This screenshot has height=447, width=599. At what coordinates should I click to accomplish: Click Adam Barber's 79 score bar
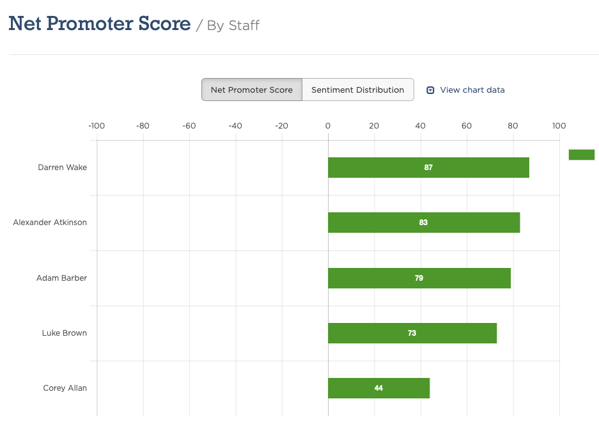pos(419,278)
